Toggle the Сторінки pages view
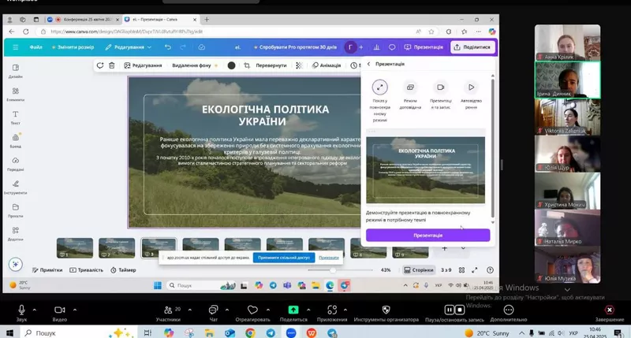631x338 pixels. (x=419, y=270)
